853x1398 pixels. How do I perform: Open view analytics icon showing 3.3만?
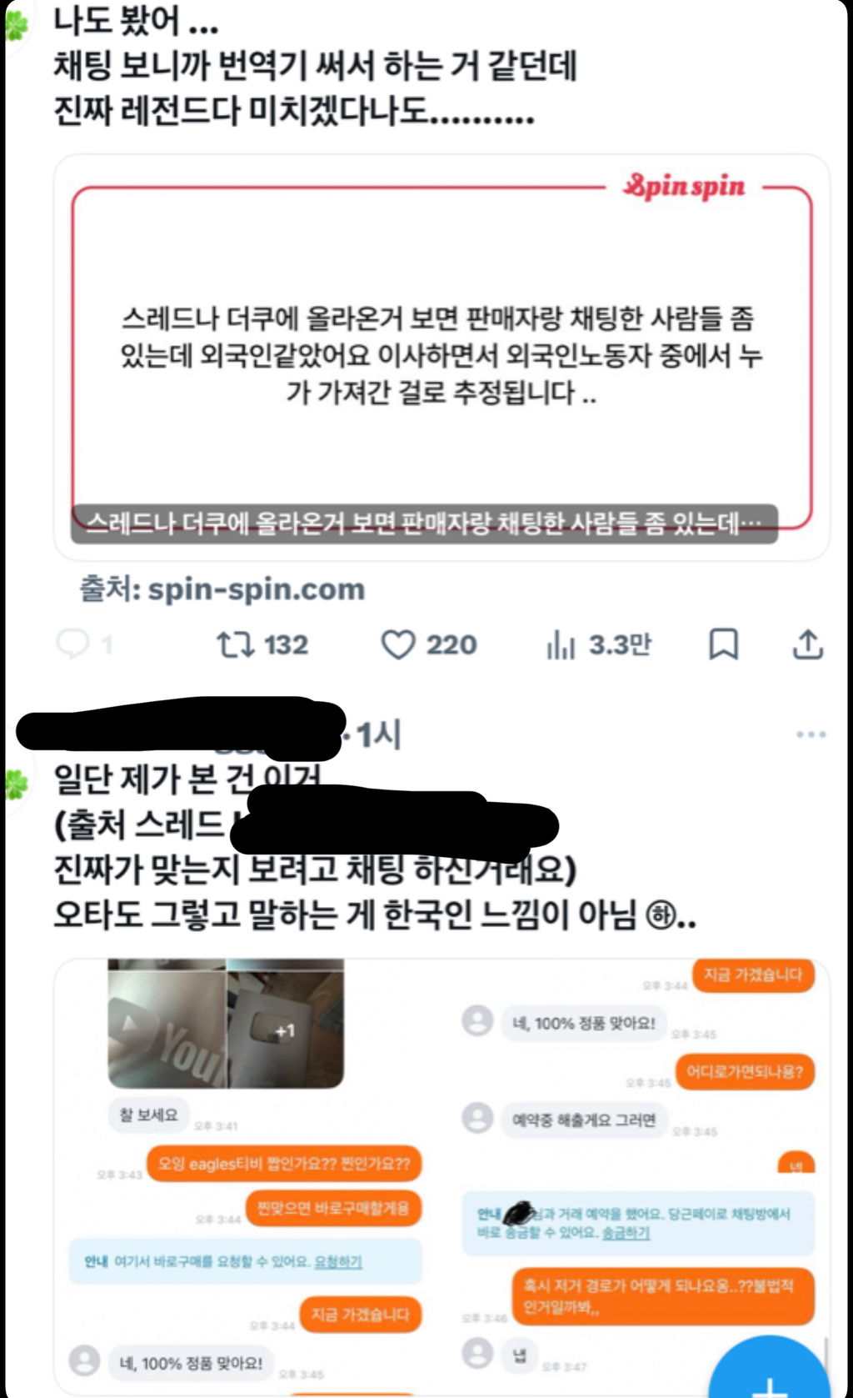click(x=561, y=644)
